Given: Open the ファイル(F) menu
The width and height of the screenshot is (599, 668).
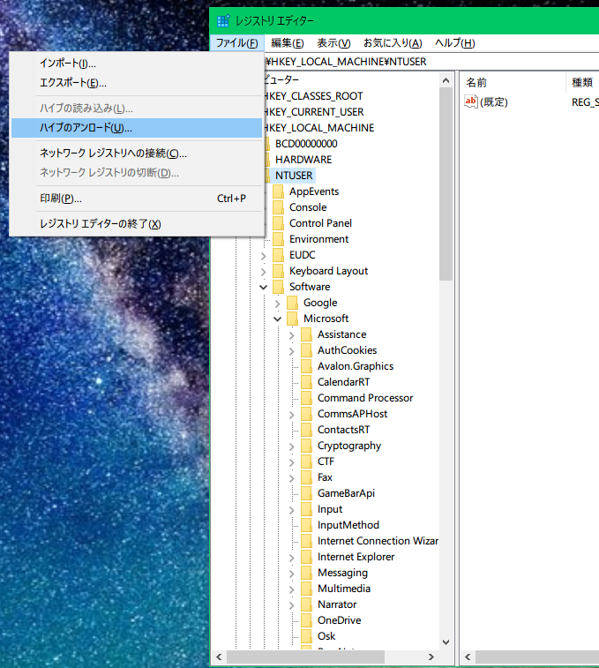Looking at the screenshot, I should (x=237, y=43).
